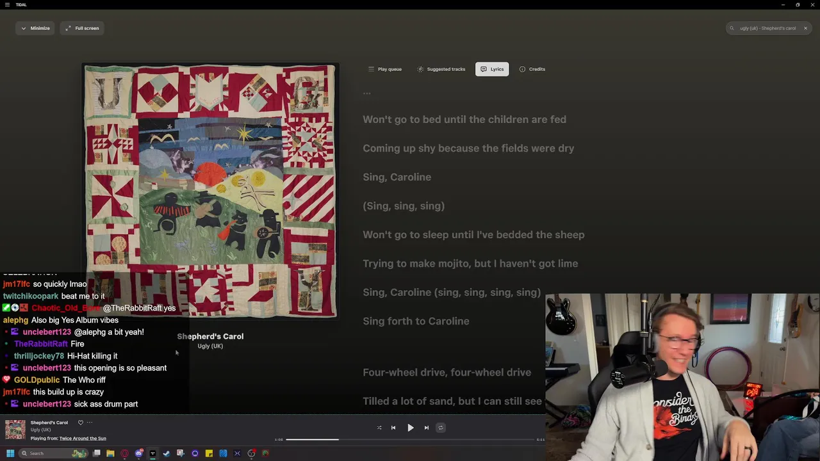The width and height of the screenshot is (820, 461).
Task: Jump to lyric 'Four-wheel drive, four-wheel drive'
Action: point(447,372)
